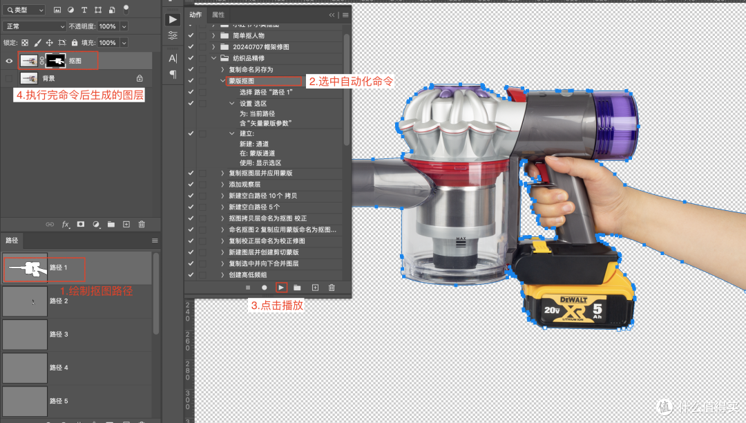
Task: Open the Properties sliders icon in dock
Action: 173,35
